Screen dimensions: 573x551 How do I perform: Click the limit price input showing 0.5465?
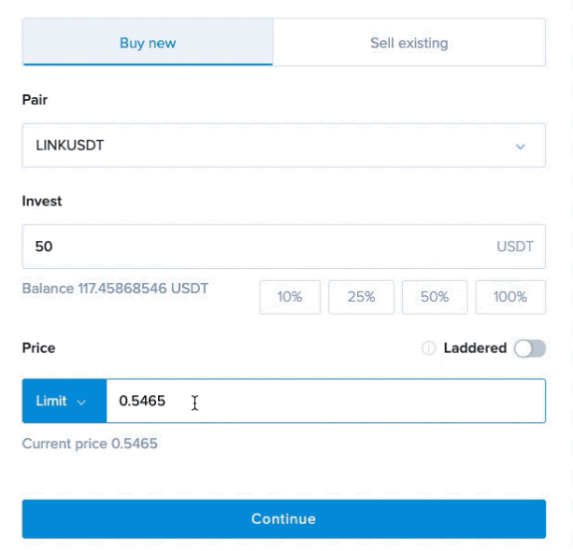pyautogui.click(x=326, y=401)
